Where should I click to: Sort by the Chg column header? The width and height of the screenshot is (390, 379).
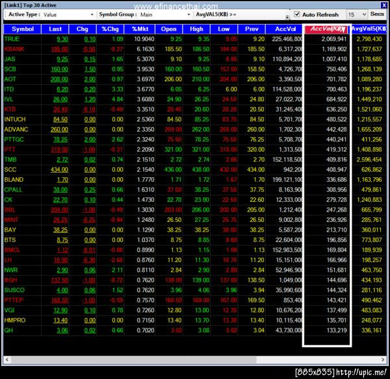83,29
